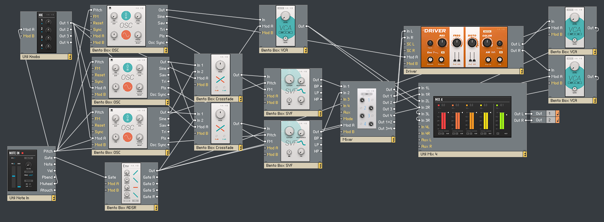Click the Out L port on Util Mix 4
This screenshot has width=604, height=222.
(528, 114)
